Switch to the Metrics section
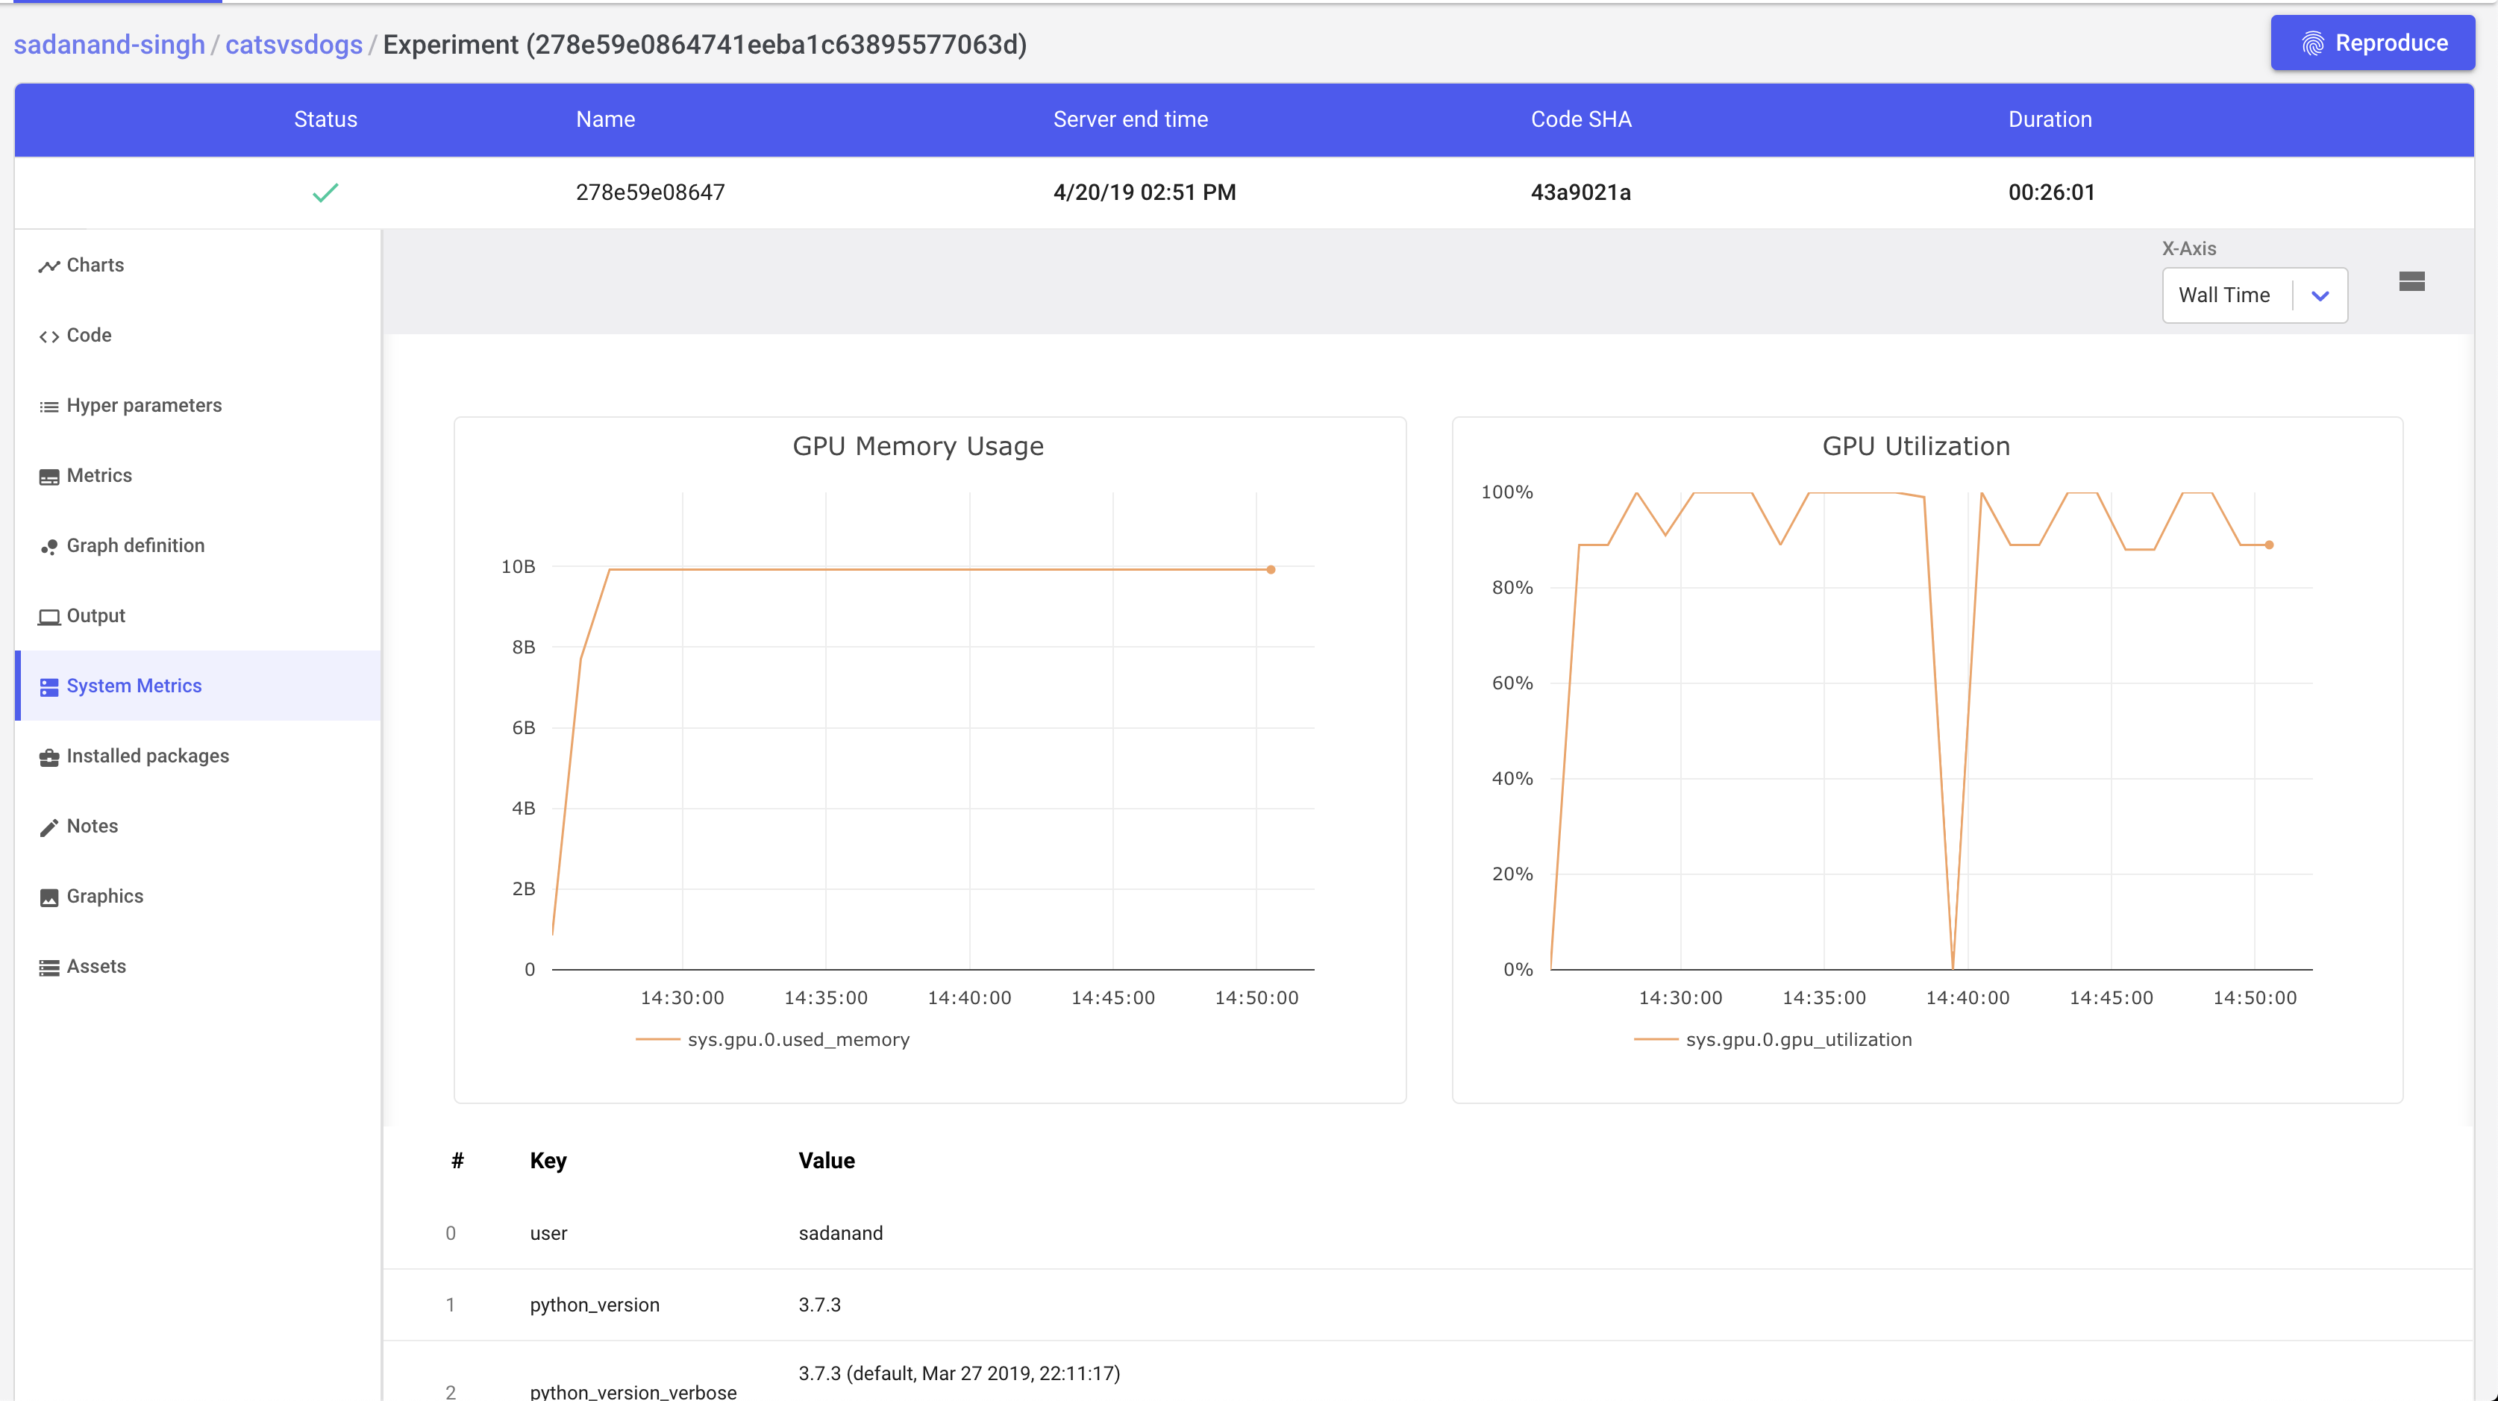2498x1401 pixels. [198, 475]
